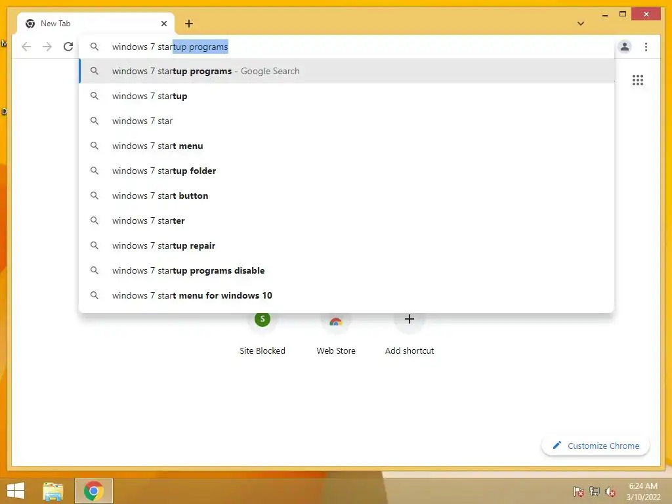
Task: Choose 'windows 7 startup programs disable' suggestion
Action: coord(346,270)
